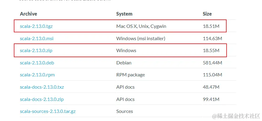
Task: Click the Size column header
Action: (207, 14)
